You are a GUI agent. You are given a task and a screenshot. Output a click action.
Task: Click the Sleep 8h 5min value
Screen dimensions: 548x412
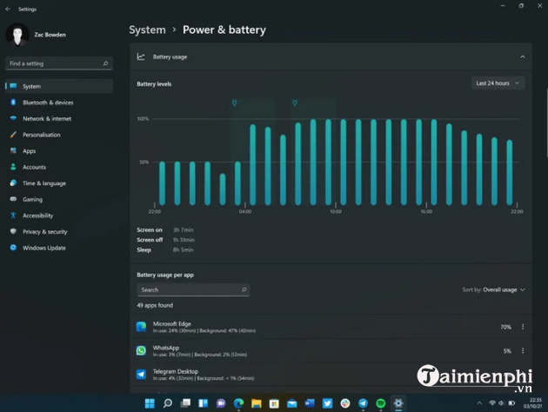(183, 249)
